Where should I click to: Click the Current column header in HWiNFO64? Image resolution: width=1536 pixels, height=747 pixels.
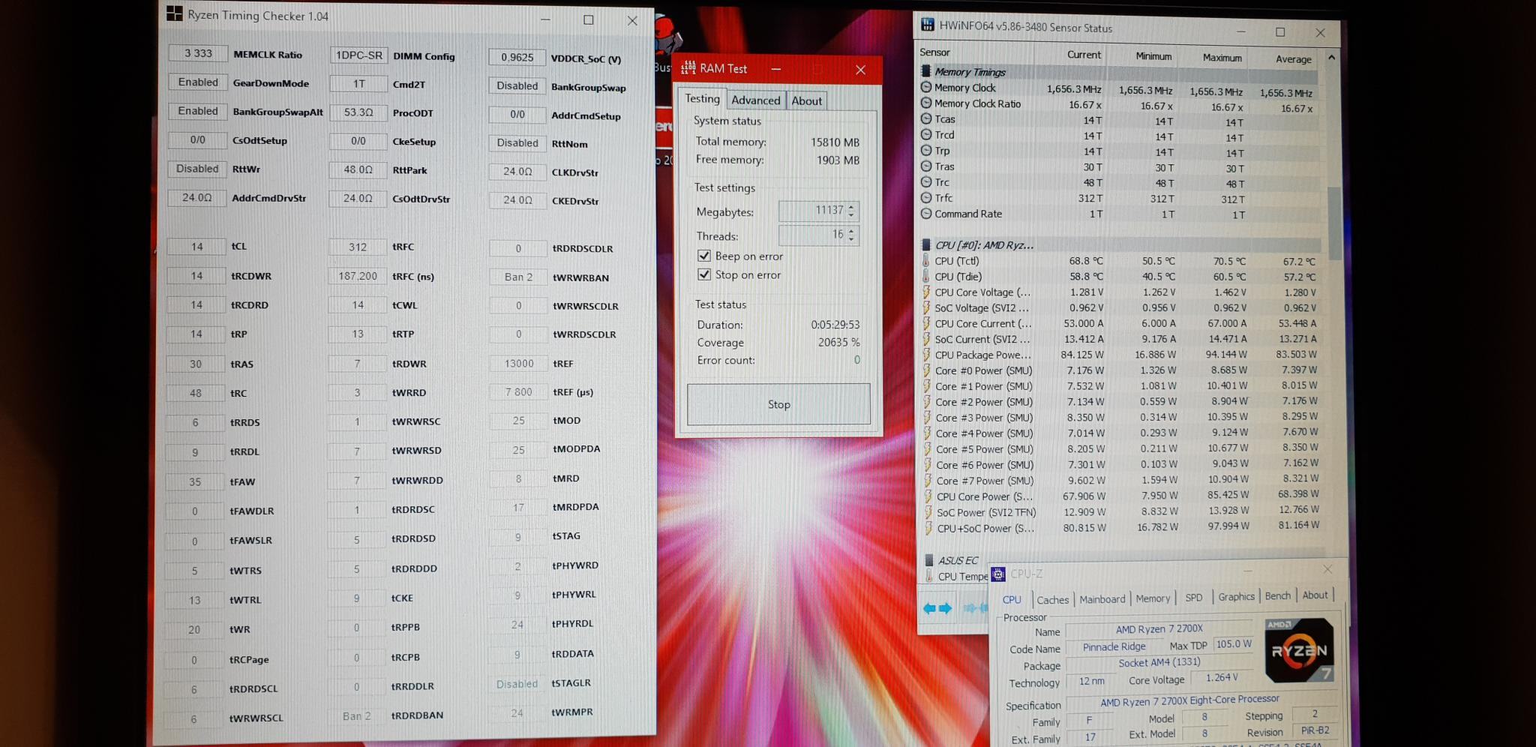1084,54
